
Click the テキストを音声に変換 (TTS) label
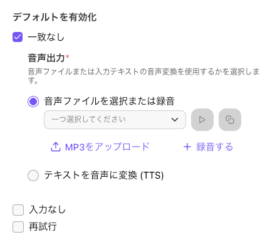(104, 176)
